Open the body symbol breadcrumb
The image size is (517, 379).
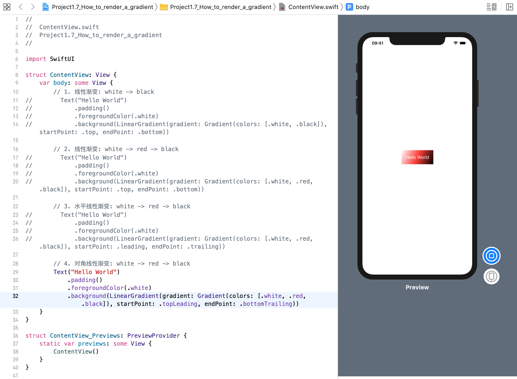[362, 7]
